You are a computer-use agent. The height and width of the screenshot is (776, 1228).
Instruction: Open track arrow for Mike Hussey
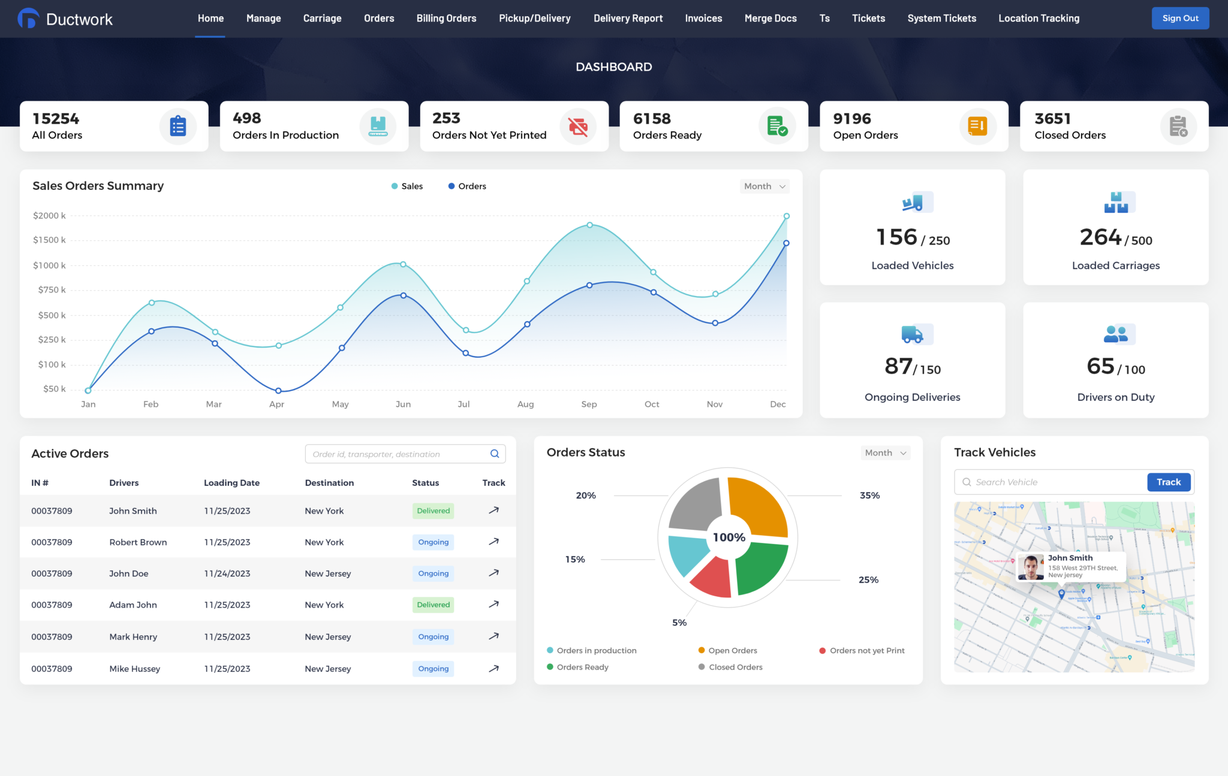pos(493,669)
